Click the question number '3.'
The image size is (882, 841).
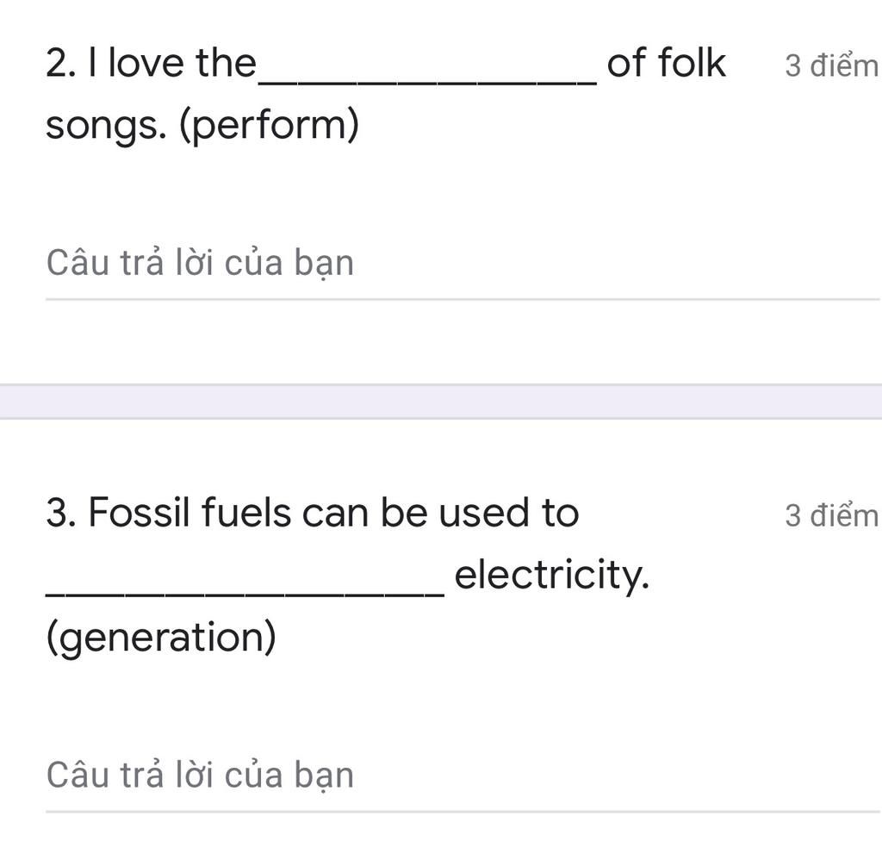coord(61,513)
